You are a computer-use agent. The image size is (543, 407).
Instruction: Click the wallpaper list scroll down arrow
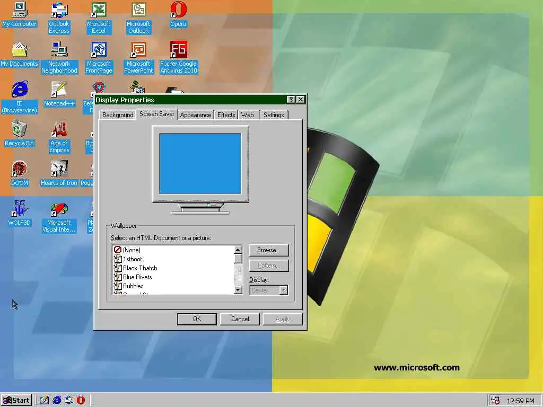click(238, 290)
